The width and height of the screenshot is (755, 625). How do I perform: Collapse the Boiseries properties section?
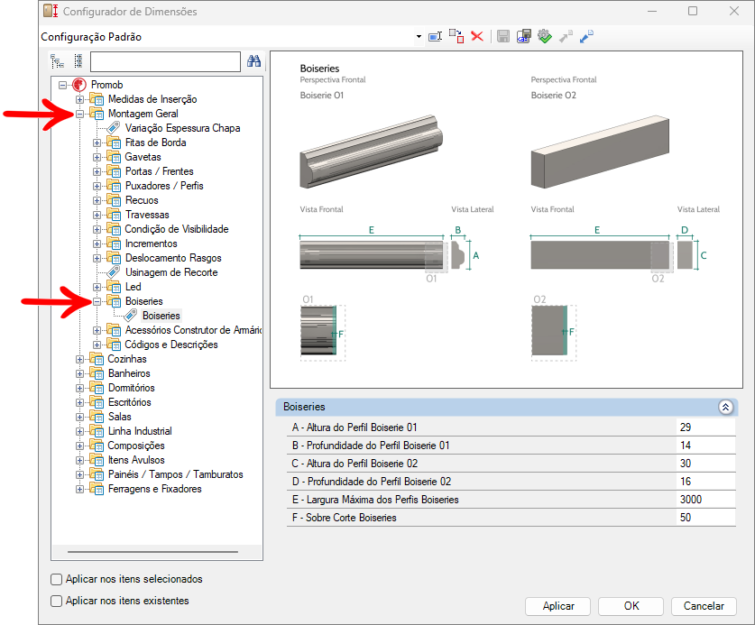(x=725, y=408)
